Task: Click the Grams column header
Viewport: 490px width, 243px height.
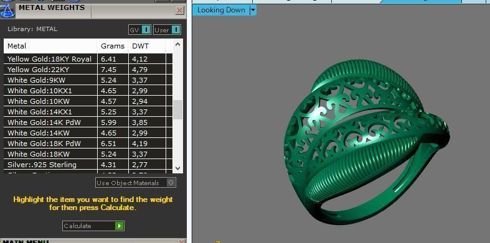Action: [x=113, y=46]
